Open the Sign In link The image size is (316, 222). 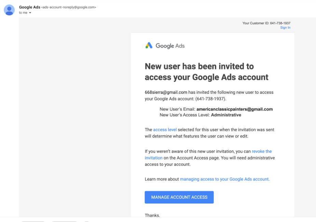[285, 28]
